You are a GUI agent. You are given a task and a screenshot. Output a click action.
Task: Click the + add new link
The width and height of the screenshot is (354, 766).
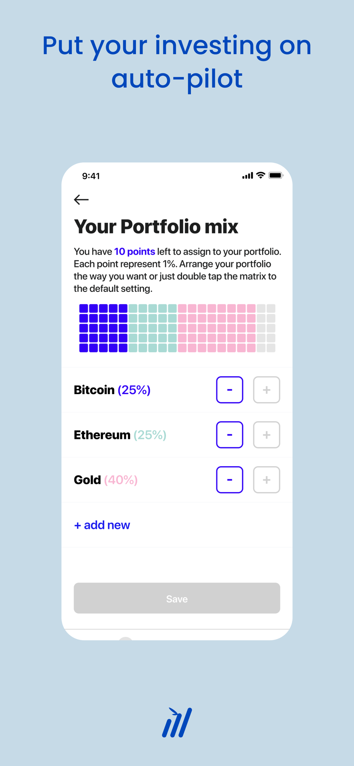[102, 525]
